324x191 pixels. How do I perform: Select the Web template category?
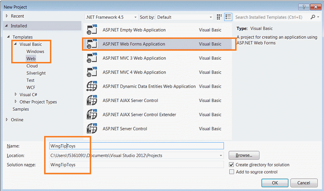point(31,59)
